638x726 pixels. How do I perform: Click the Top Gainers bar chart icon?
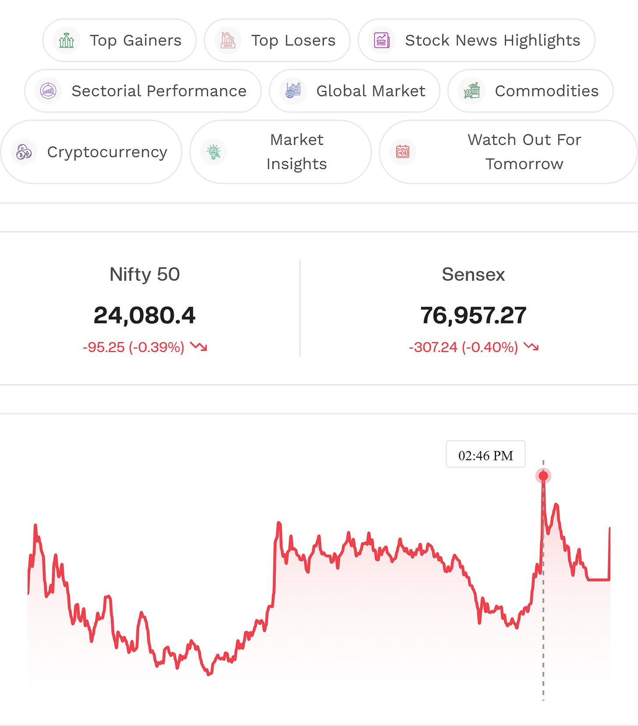coord(67,40)
